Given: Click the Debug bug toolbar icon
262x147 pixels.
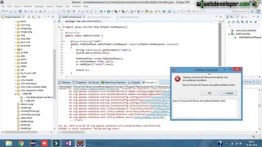Looking at the screenshot, I should click(x=101, y=11).
